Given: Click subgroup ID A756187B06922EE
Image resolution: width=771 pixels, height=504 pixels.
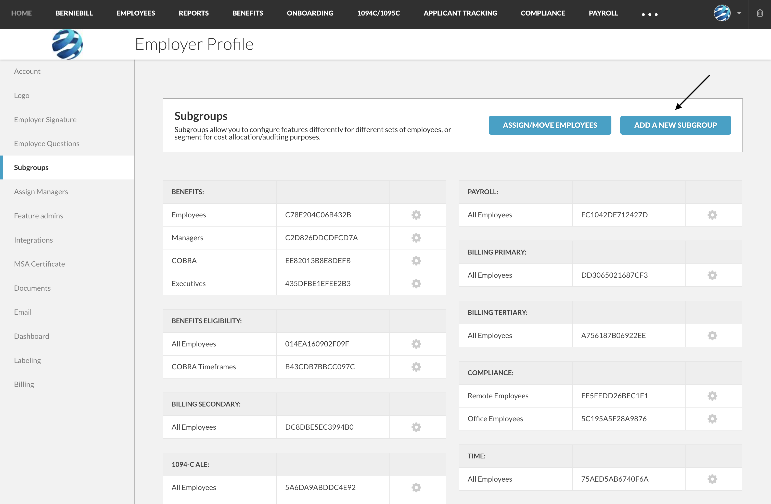Looking at the screenshot, I should 613,335.
